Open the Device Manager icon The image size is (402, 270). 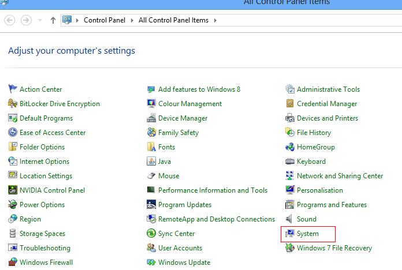click(151, 118)
